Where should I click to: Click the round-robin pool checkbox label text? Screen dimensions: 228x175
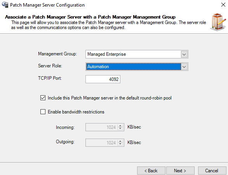pyautogui.click(x=110, y=98)
